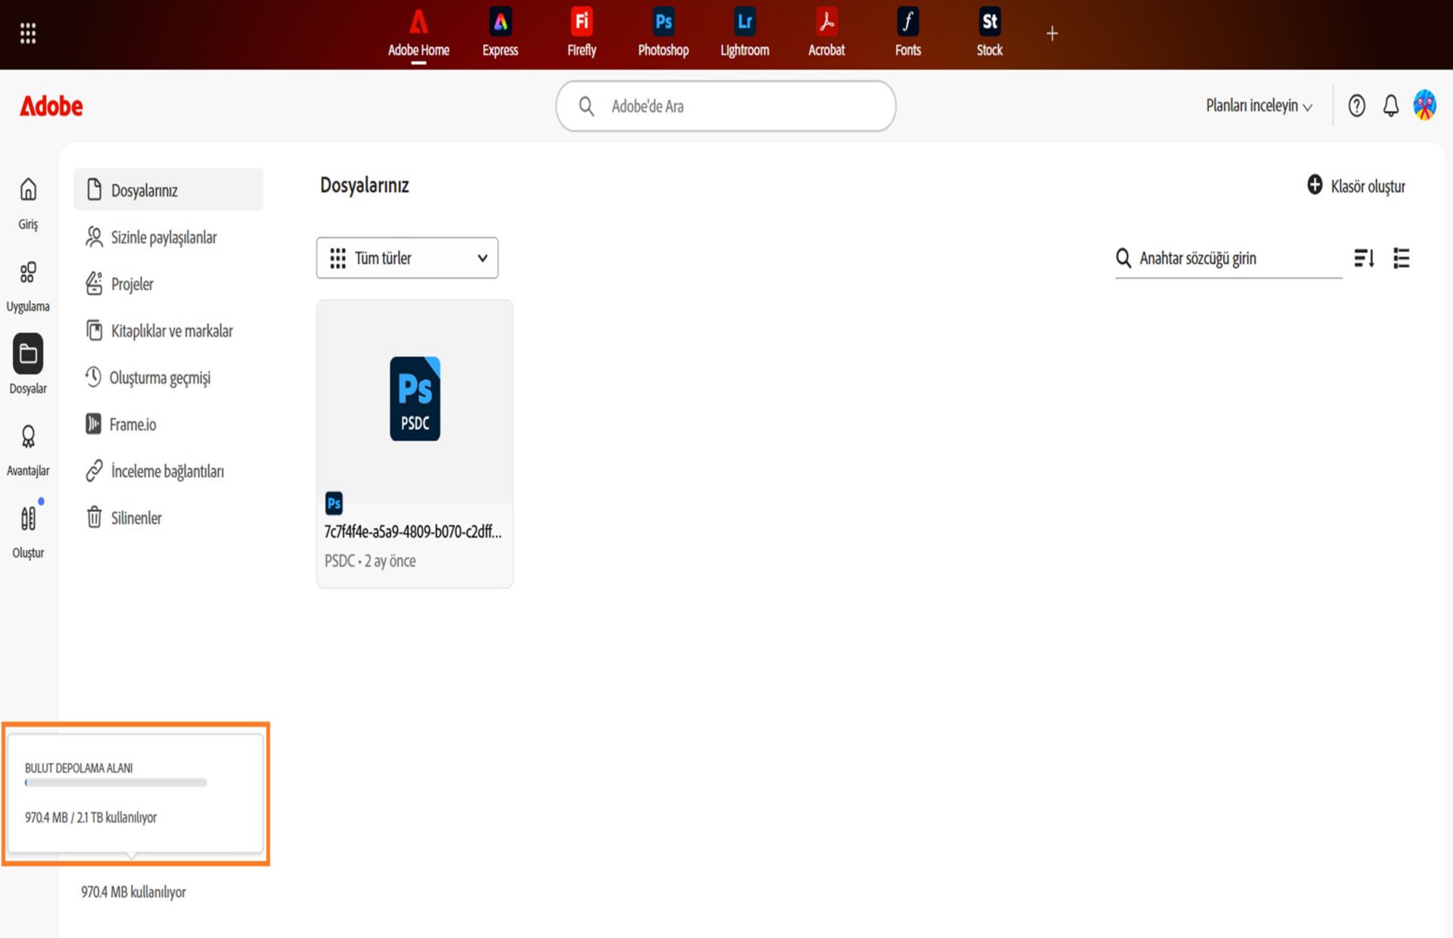Open the apps grid launcher icon
Viewport: 1453px width, 938px height.
coord(28,33)
